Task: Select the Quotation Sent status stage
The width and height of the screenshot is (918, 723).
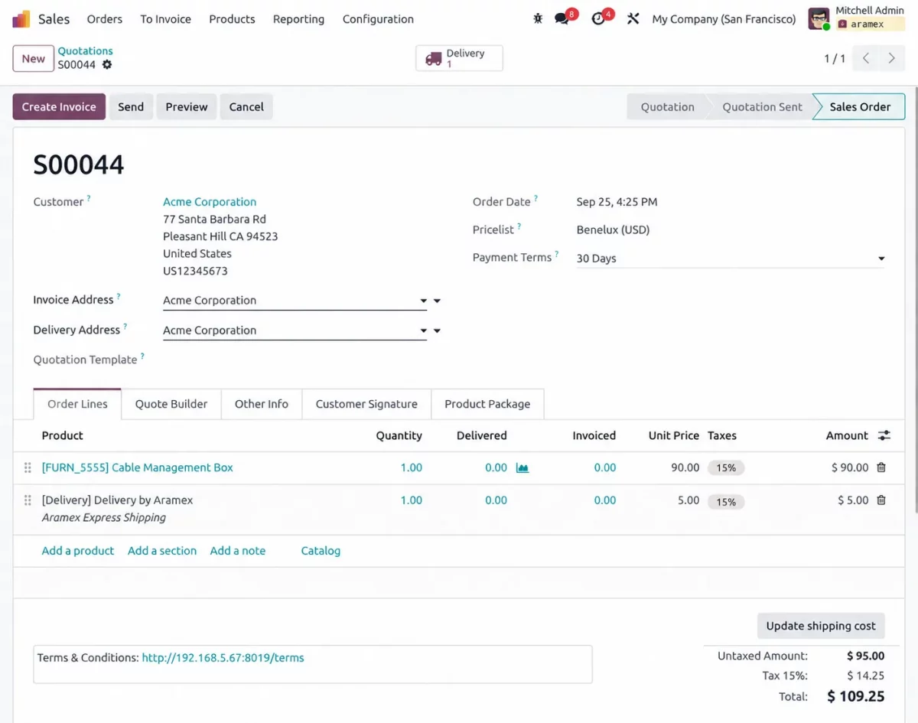Action: pos(763,107)
